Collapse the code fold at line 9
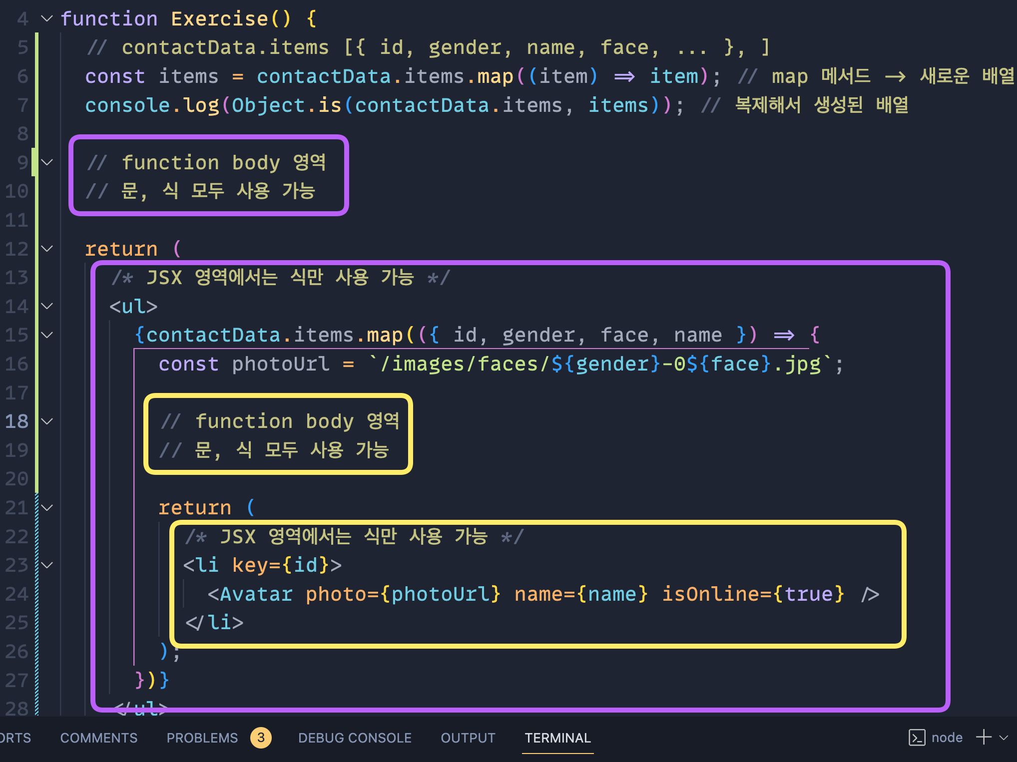 pyautogui.click(x=46, y=162)
